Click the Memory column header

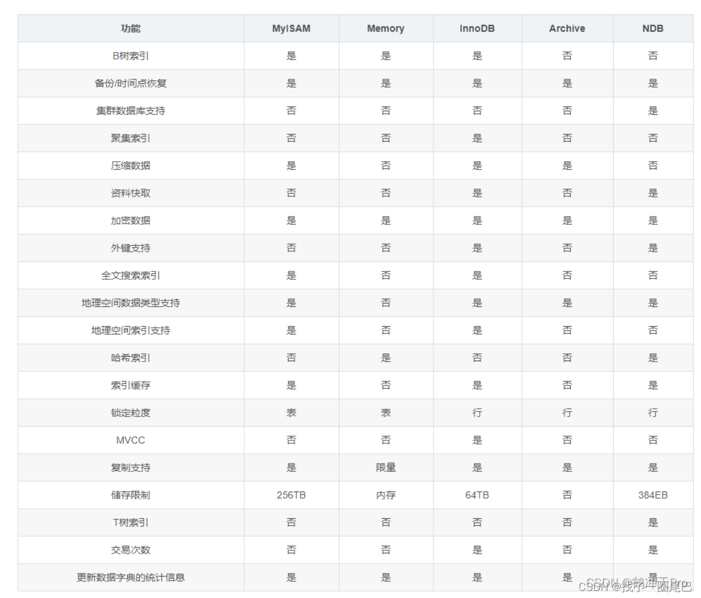385,29
